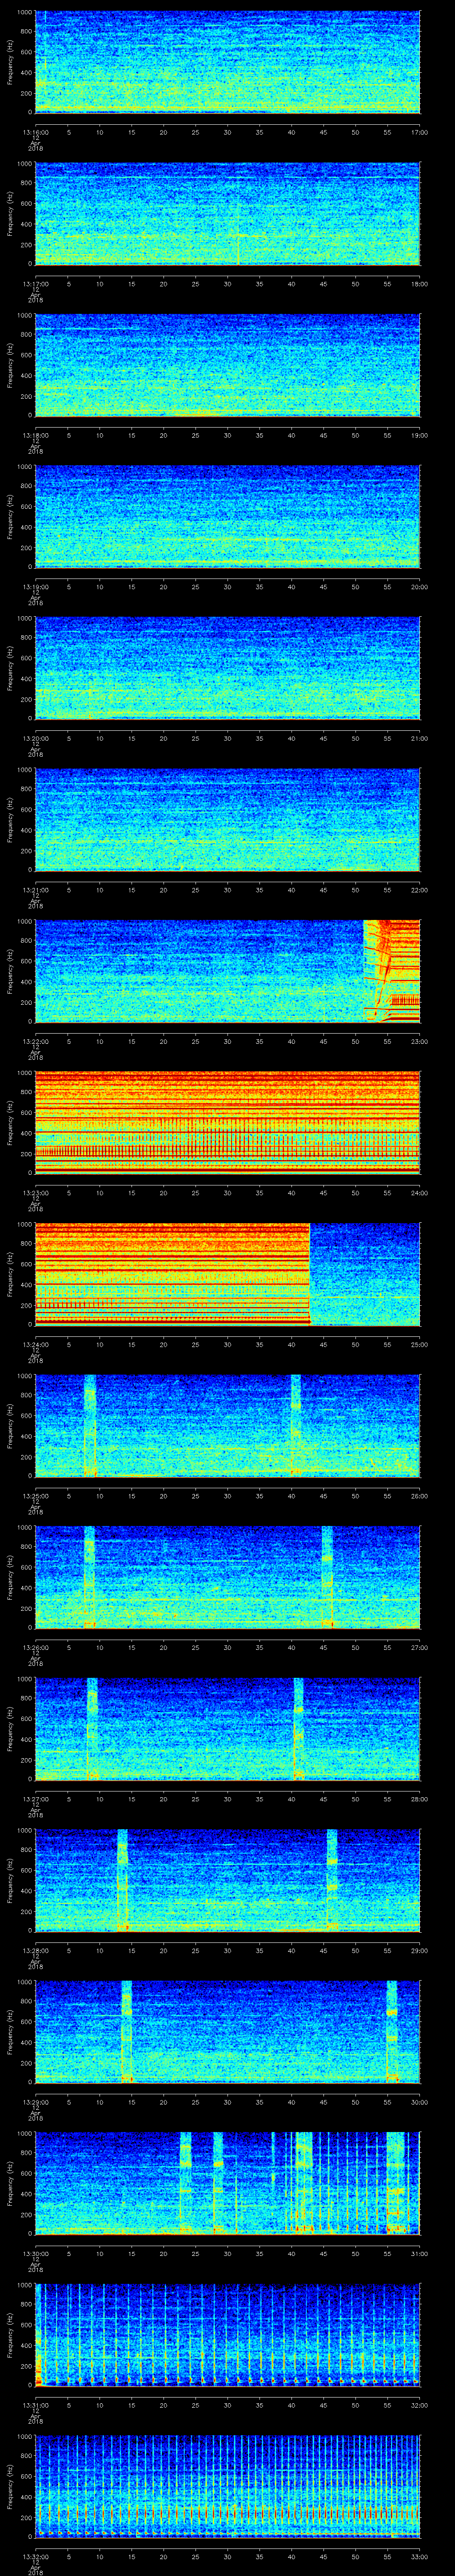
Task: Click the 17:00 end label of first time axis
Action: tap(419, 131)
